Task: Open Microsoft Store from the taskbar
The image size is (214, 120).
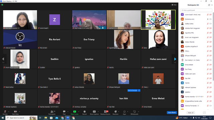Action: (x=51, y=118)
